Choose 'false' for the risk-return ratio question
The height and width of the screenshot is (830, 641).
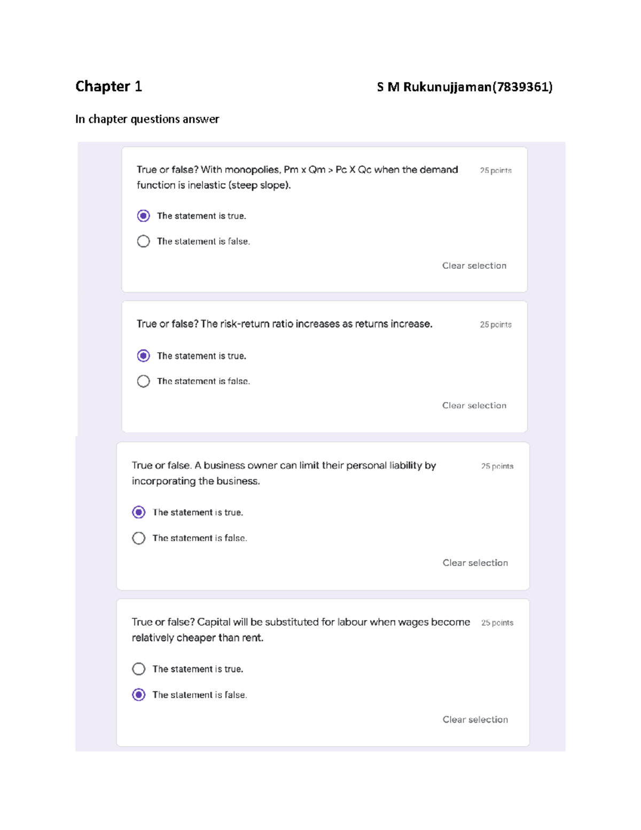pos(143,382)
